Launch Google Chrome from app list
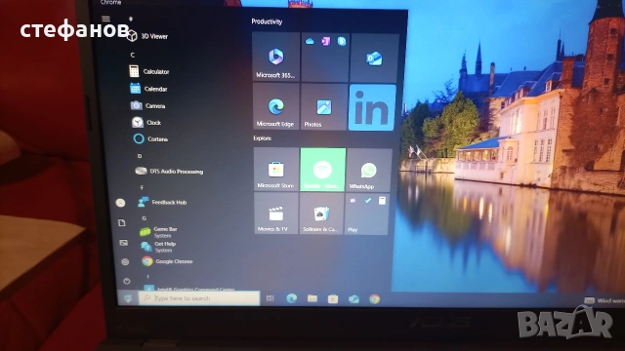This screenshot has width=625, height=351. click(167, 261)
